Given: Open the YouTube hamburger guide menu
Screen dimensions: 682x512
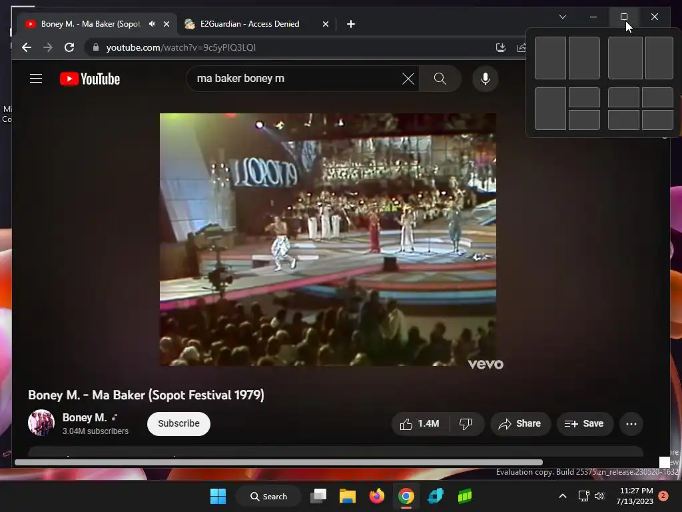Looking at the screenshot, I should click(36, 79).
